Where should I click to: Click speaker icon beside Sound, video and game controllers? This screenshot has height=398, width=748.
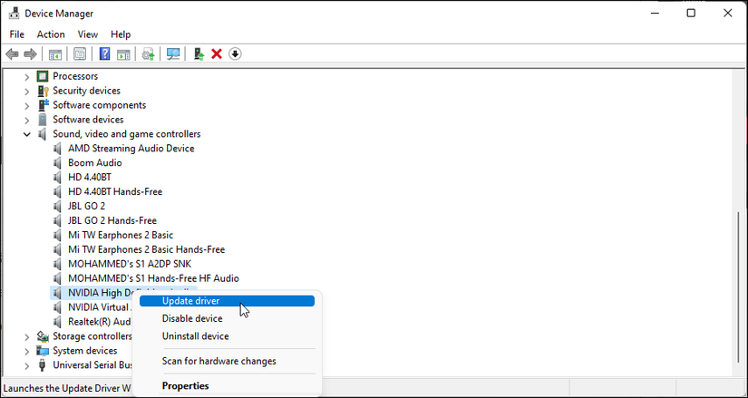[43, 134]
